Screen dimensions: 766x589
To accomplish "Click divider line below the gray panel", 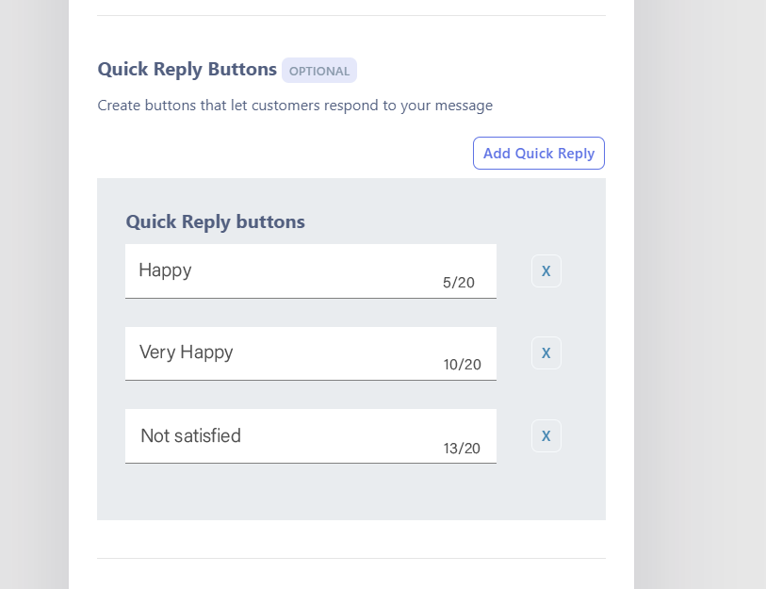I will 350,558.
